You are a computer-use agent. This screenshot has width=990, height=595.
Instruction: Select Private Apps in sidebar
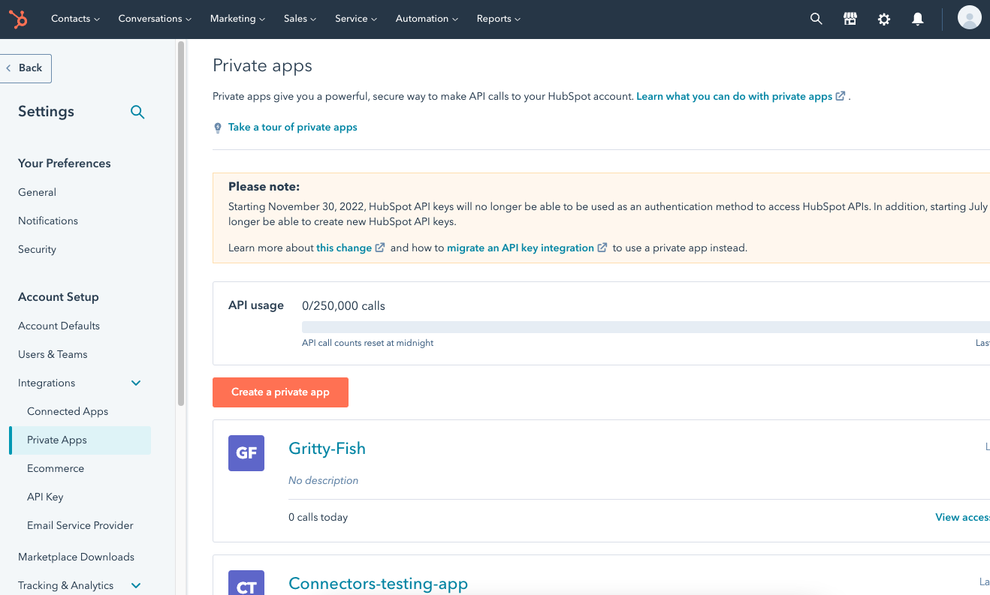pyautogui.click(x=80, y=440)
